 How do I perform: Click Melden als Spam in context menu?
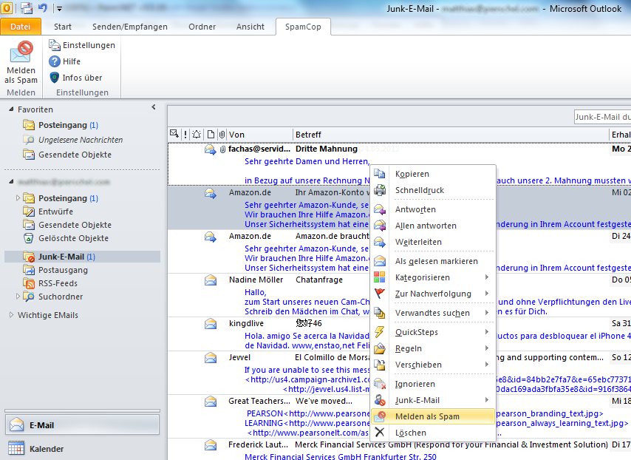(432, 416)
